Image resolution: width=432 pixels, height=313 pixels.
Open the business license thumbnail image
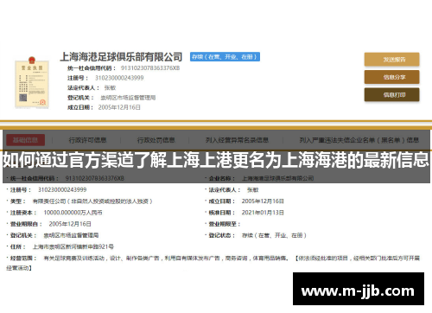[32, 82]
